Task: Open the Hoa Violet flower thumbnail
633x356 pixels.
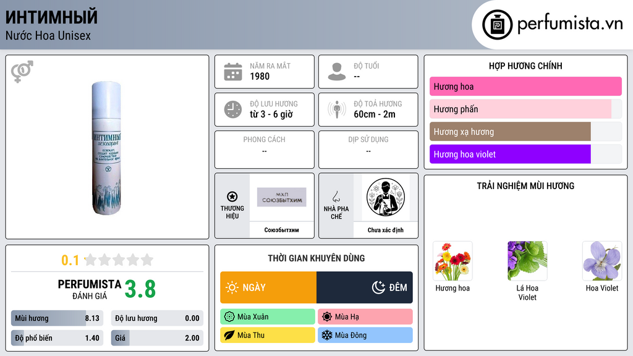Action: [602, 261]
